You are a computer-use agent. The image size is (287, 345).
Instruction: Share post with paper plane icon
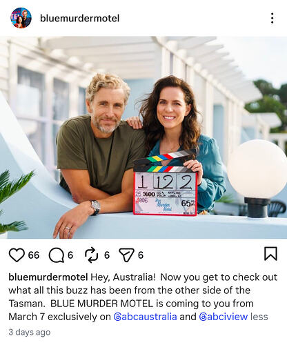(x=126, y=255)
